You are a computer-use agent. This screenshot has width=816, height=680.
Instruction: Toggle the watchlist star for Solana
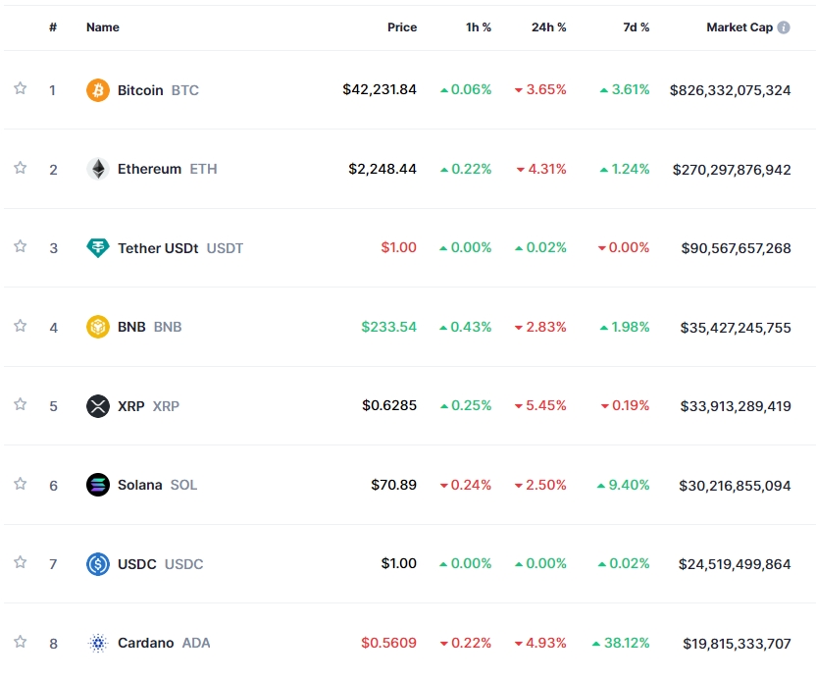tap(21, 483)
